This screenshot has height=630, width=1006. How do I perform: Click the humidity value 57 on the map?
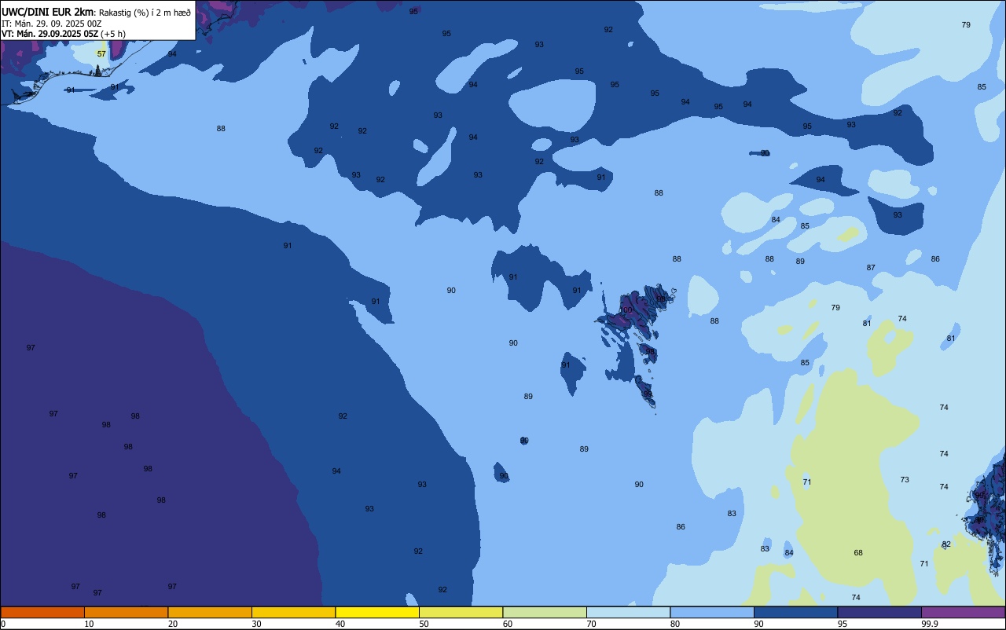(101, 53)
